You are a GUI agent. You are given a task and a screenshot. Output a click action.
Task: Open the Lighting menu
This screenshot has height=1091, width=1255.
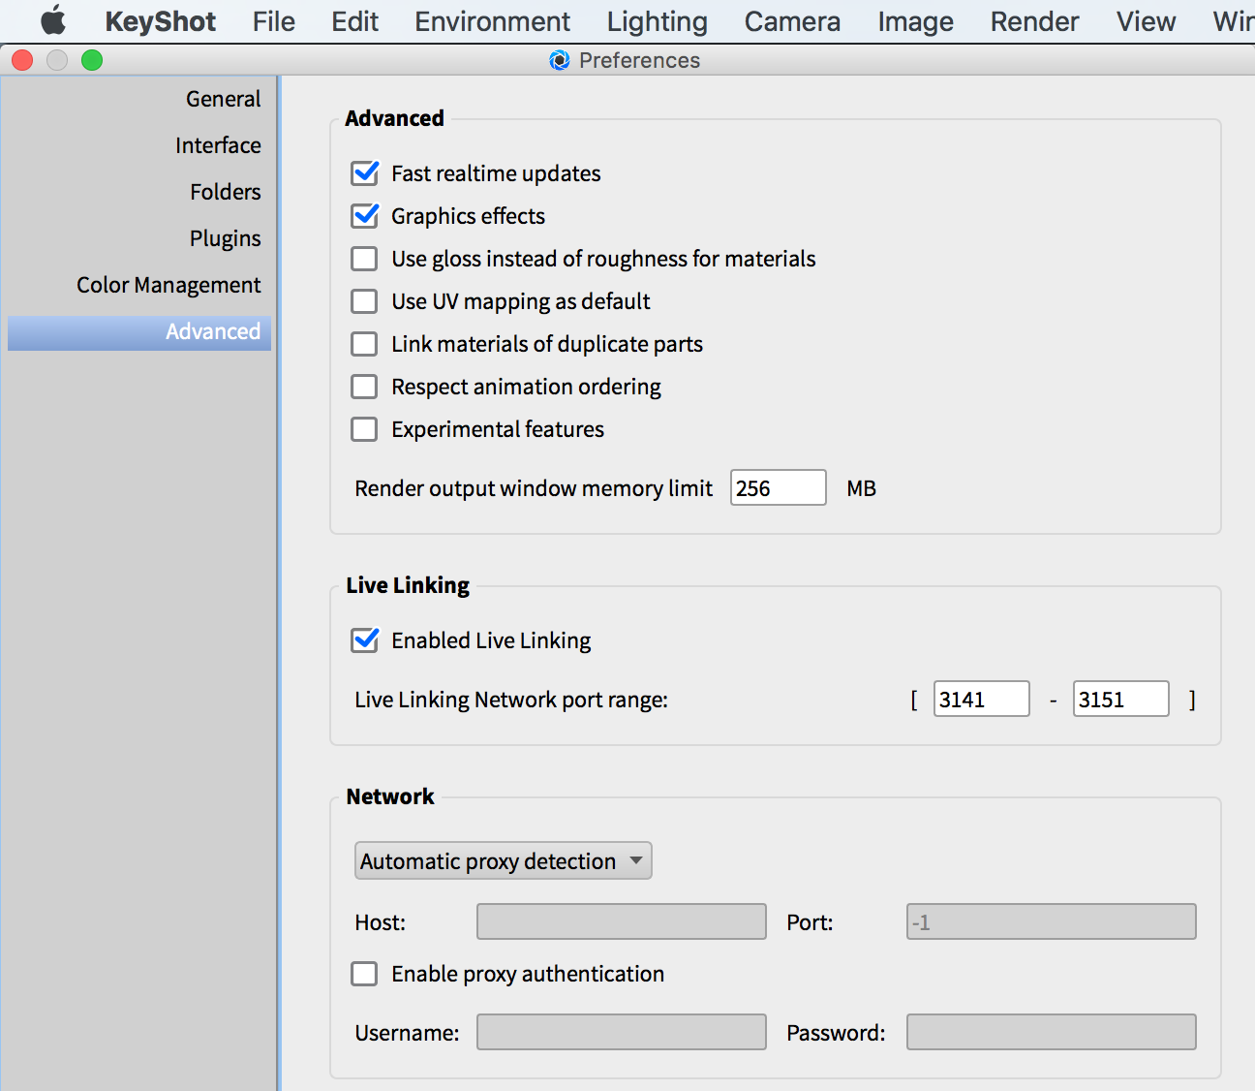657,21
